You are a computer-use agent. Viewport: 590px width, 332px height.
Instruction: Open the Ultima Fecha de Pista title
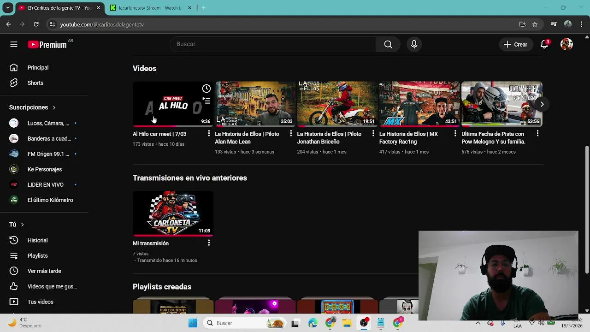(x=494, y=138)
